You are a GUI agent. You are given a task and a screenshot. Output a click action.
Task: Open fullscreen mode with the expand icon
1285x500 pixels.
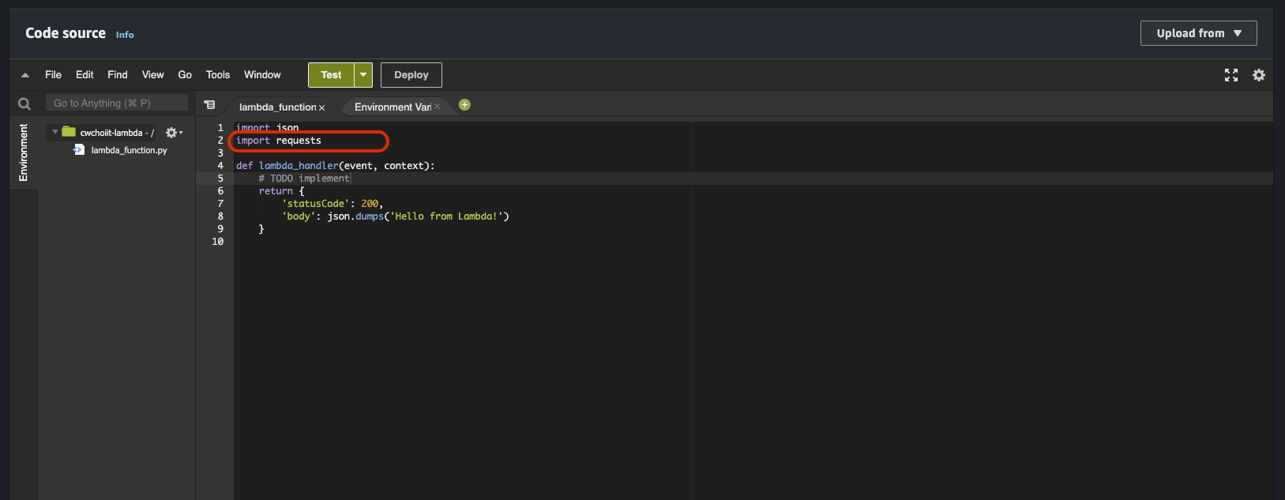1231,75
